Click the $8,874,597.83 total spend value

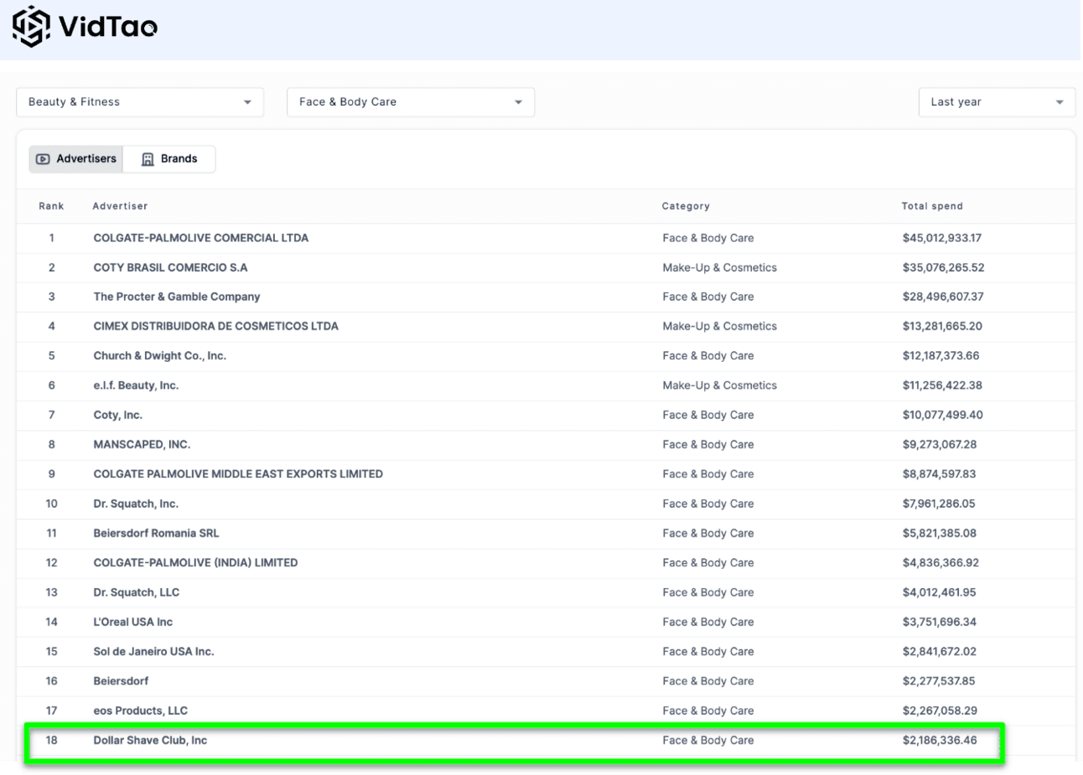pyautogui.click(x=940, y=474)
